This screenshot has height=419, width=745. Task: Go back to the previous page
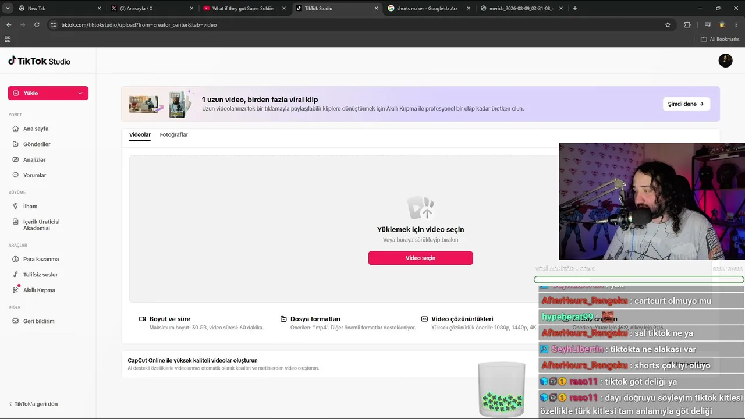click(9, 25)
